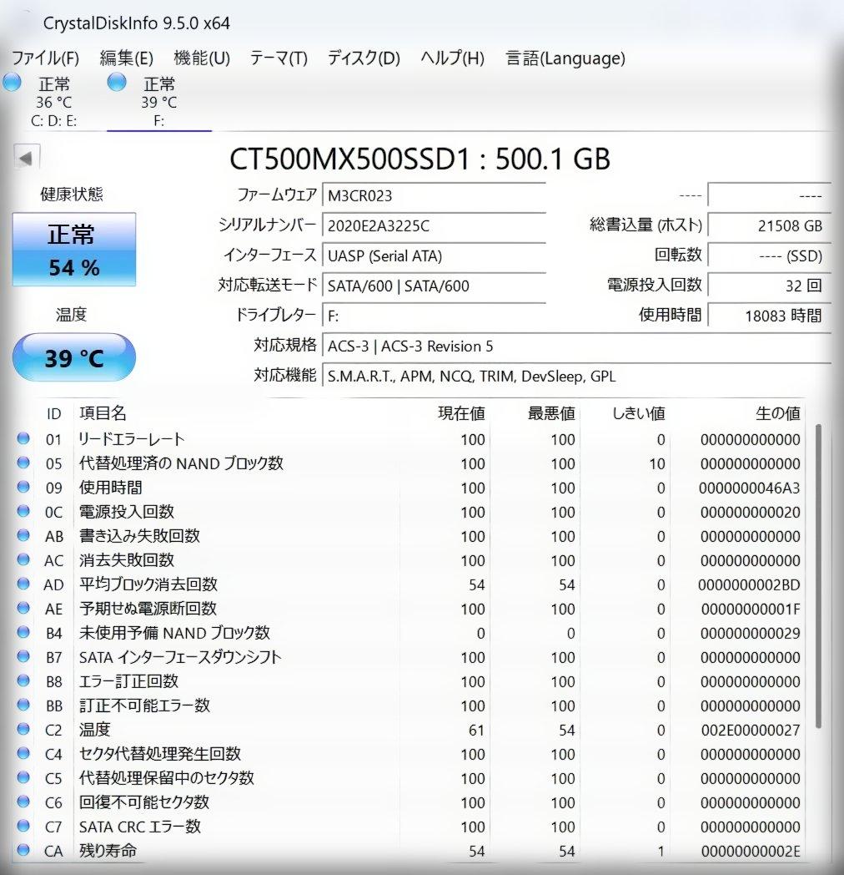Image resolution: width=844 pixels, height=875 pixels.
Task: Click rotation rate value ---- (SSD)
Action: [x=769, y=256]
